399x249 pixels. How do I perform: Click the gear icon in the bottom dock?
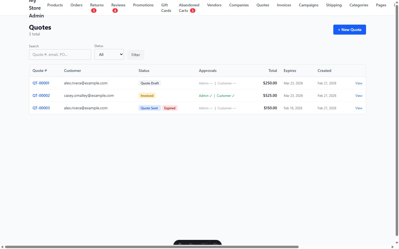pos(215,244)
